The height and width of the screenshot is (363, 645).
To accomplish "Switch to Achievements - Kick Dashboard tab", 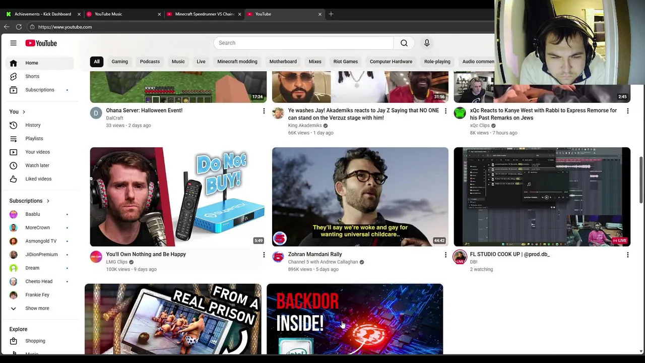I will (x=43, y=14).
